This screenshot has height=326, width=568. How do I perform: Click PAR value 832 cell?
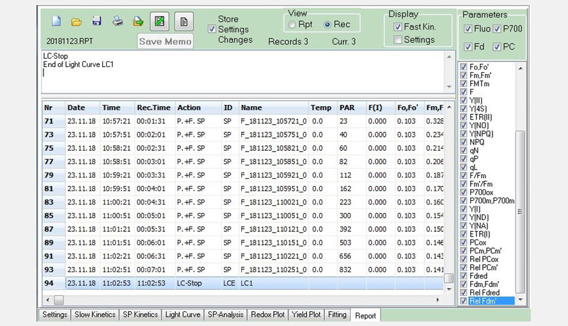point(351,270)
